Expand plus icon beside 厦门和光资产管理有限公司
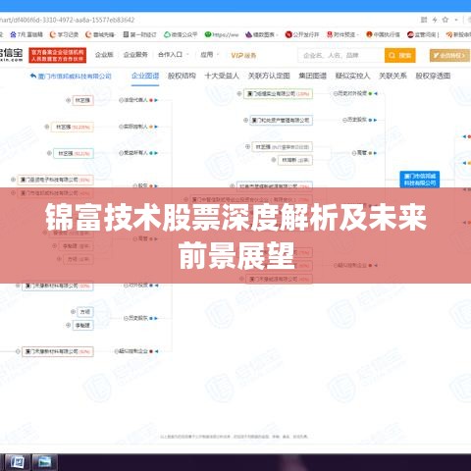The image size is (471, 471). click(x=245, y=120)
